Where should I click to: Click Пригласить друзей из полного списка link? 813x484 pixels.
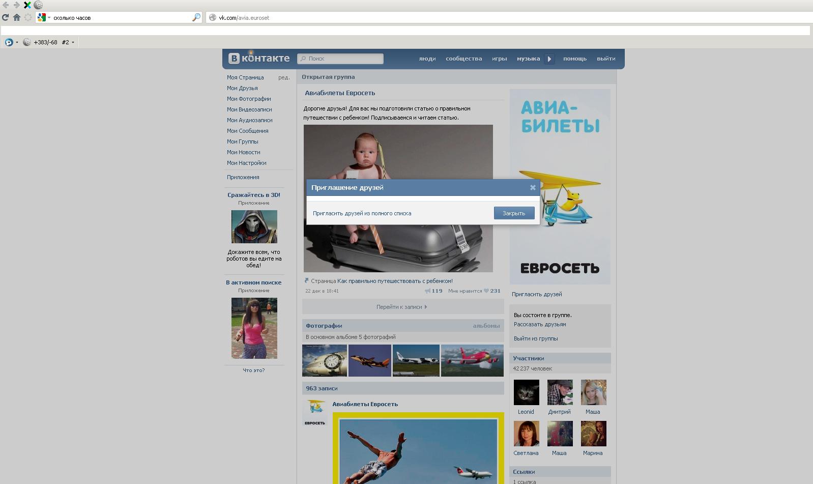362,213
